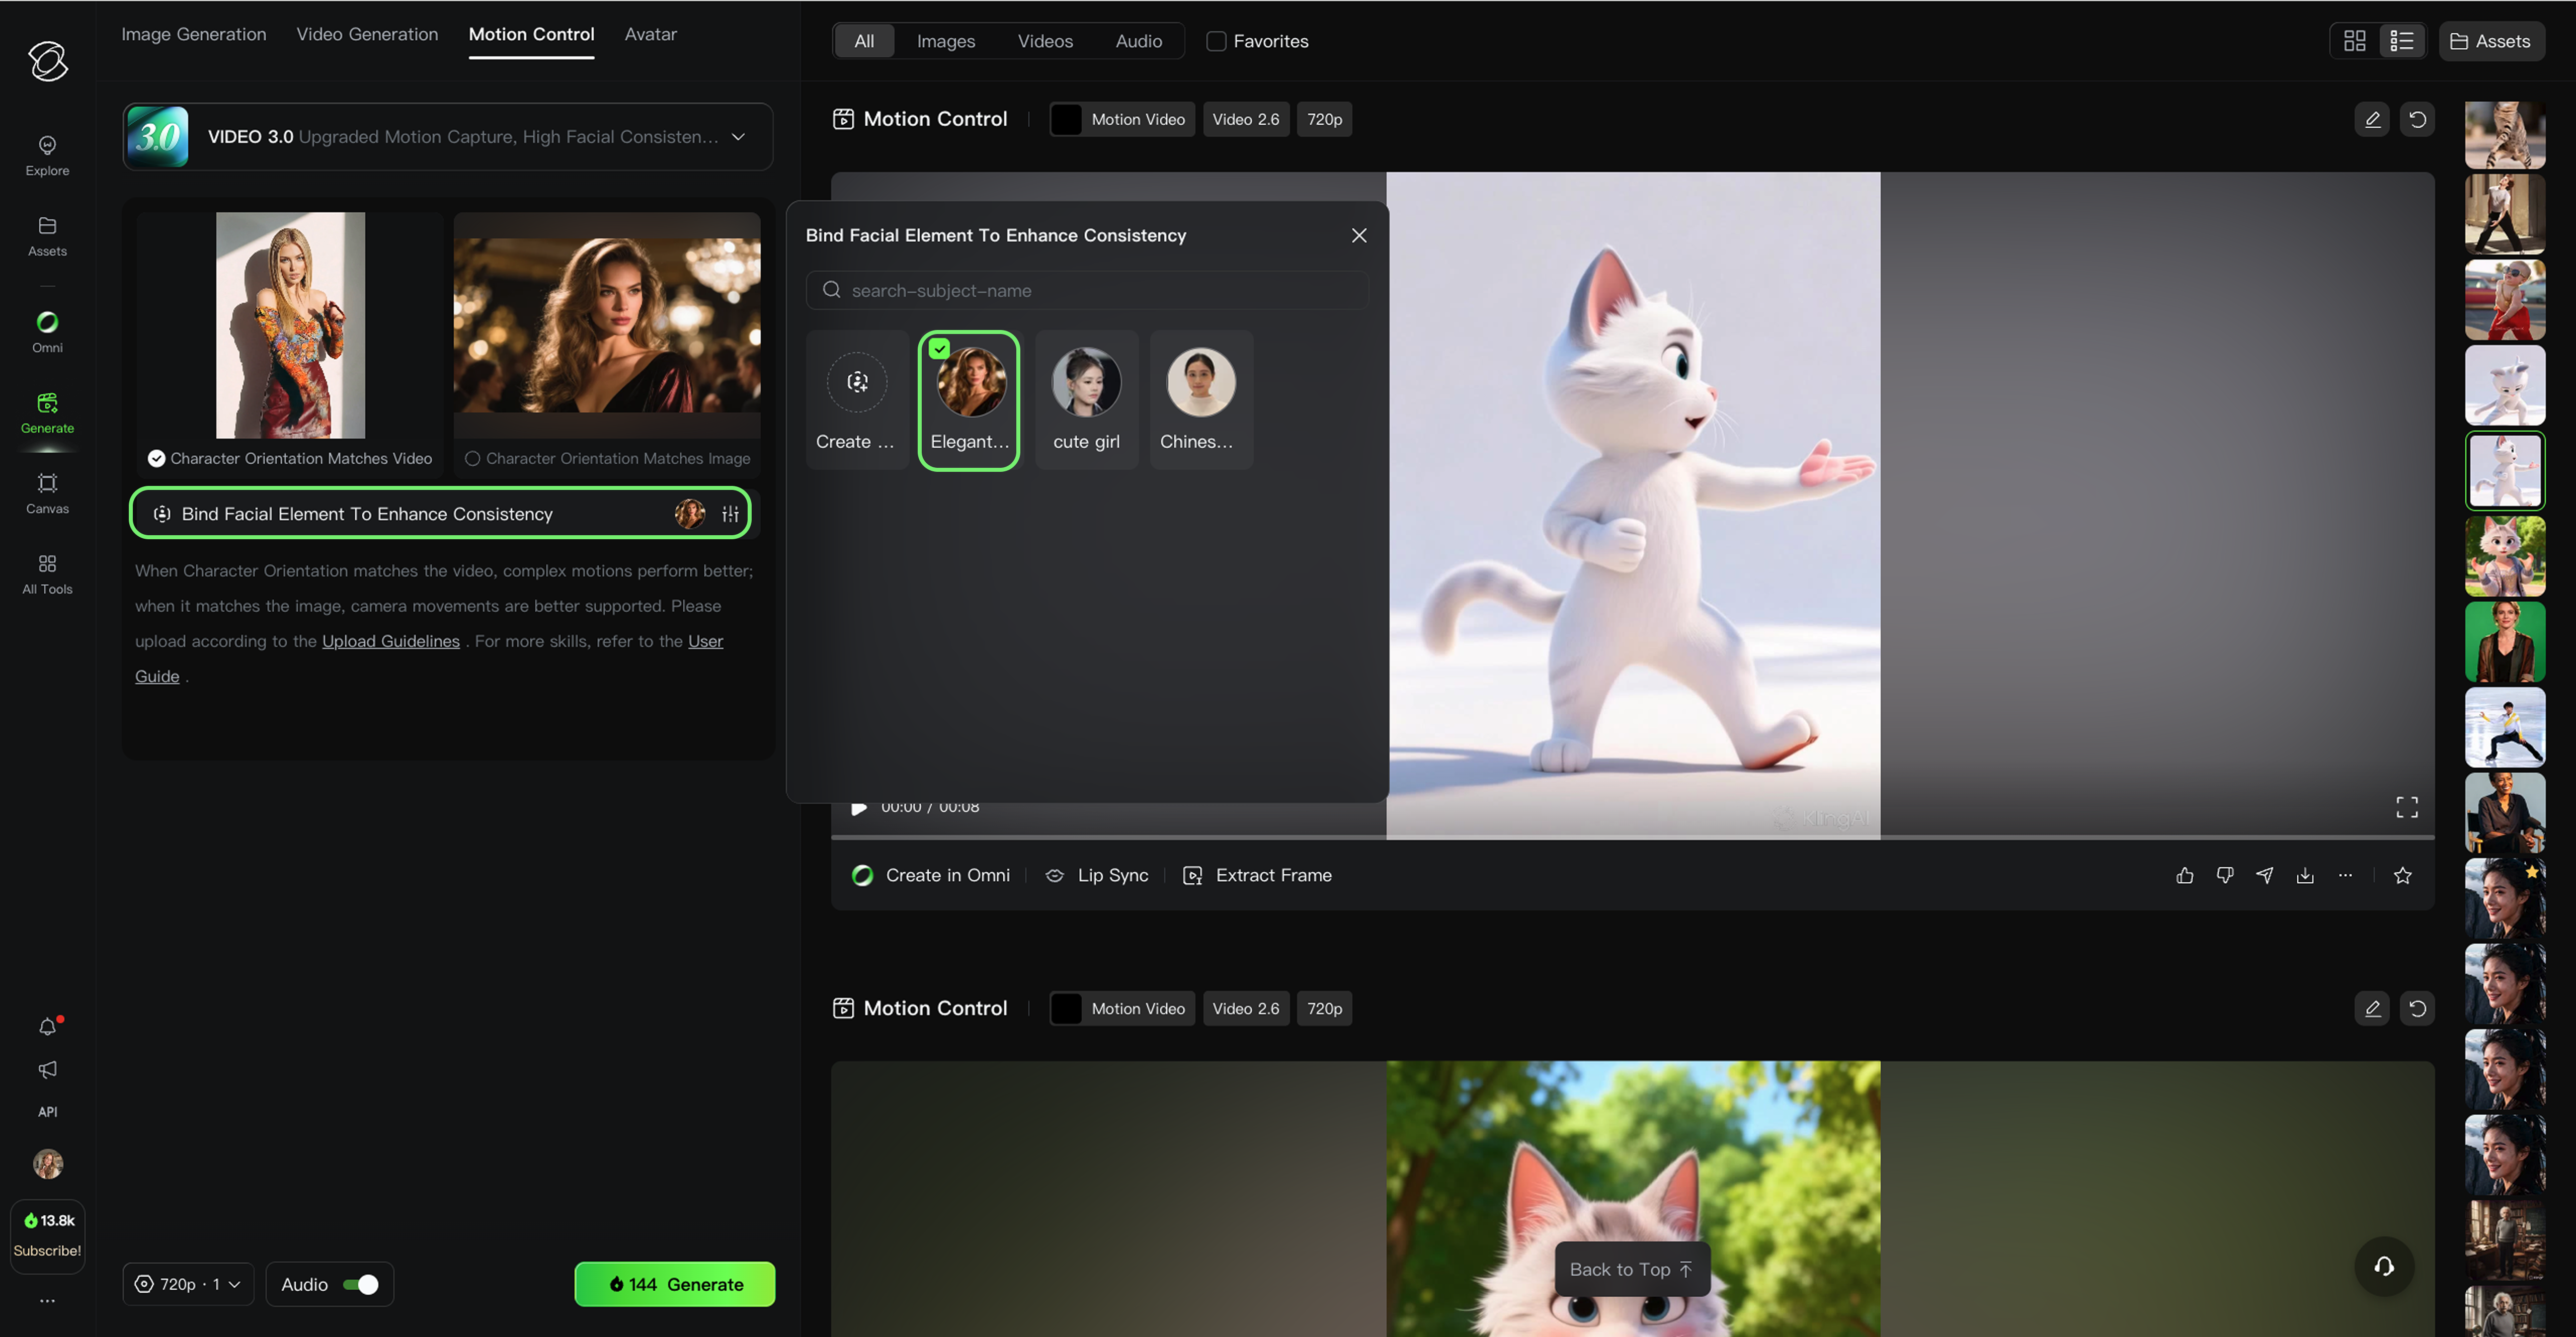This screenshot has width=2576, height=1337.
Task: Expand the VIDEO 3.0 model dropdown
Action: 738,137
